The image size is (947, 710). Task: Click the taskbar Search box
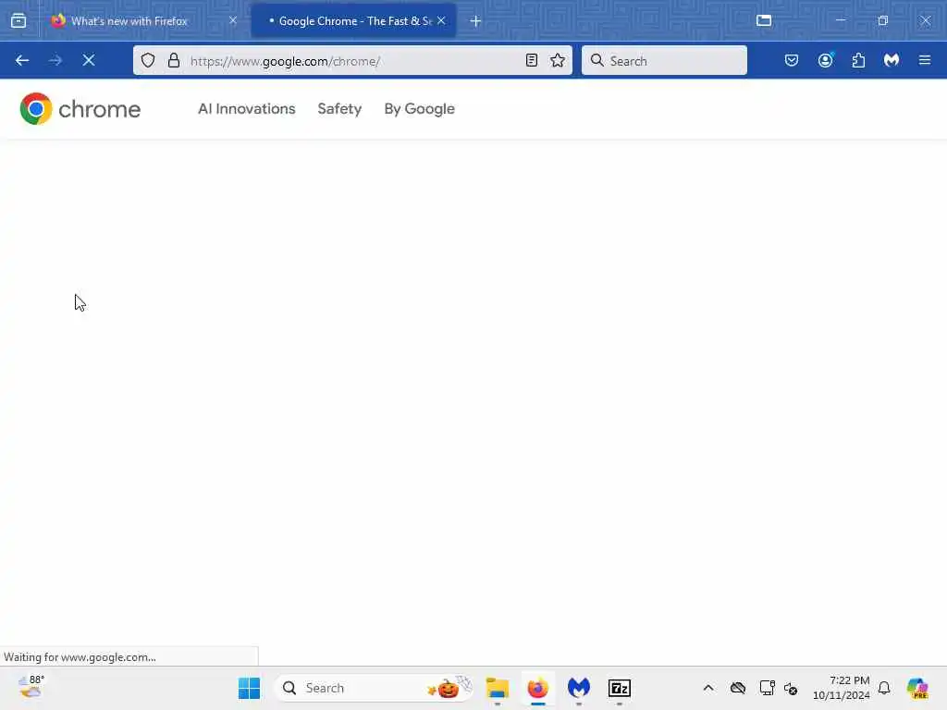click(374, 688)
